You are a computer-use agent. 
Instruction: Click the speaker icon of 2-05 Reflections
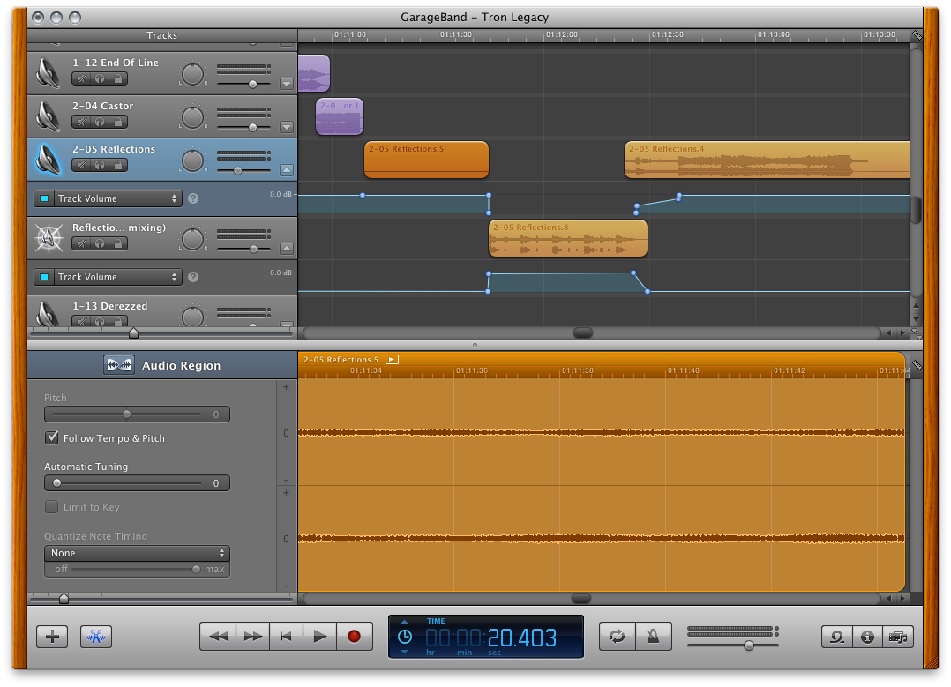(x=48, y=159)
